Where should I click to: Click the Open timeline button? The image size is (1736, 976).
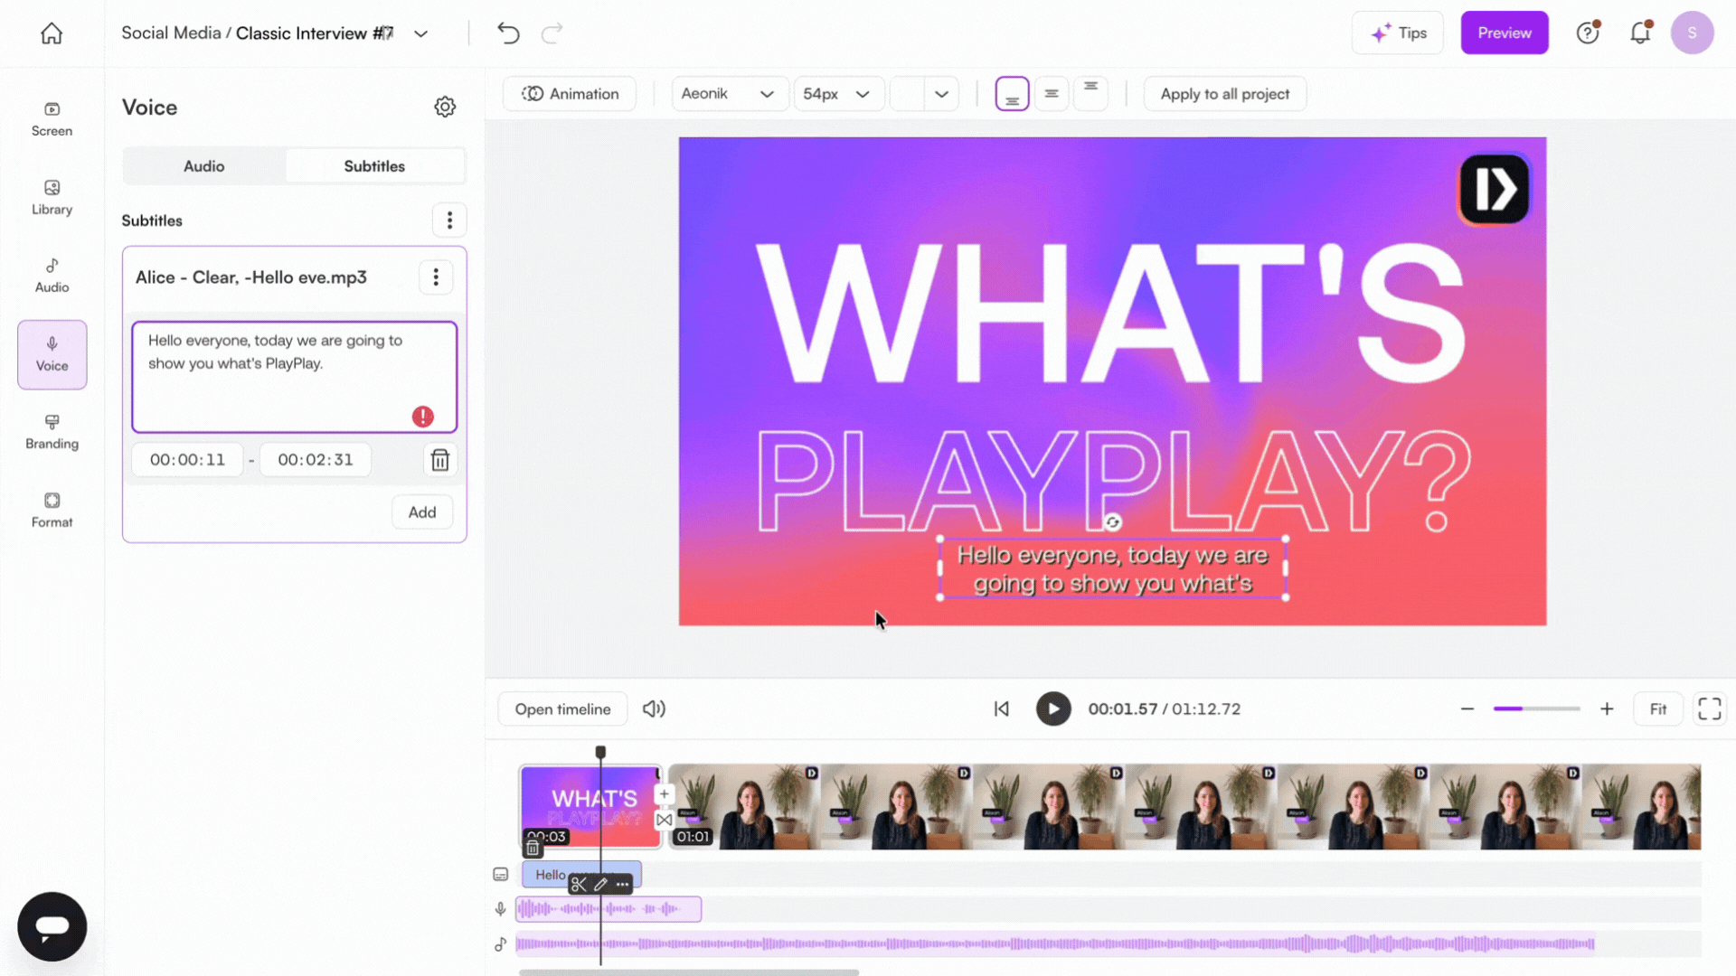point(562,709)
